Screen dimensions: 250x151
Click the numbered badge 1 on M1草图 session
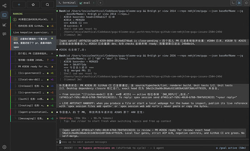14,20
